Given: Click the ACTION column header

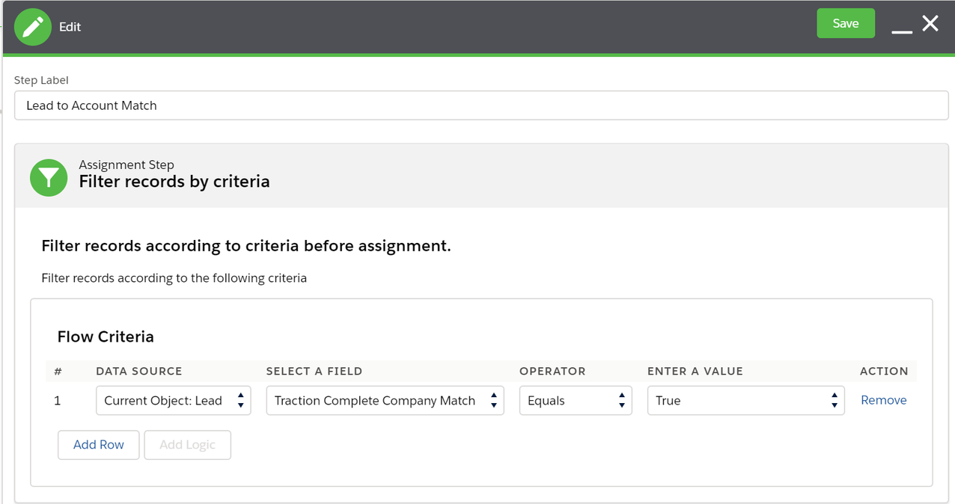Looking at the screenshot, I should [x=884, y=371].
